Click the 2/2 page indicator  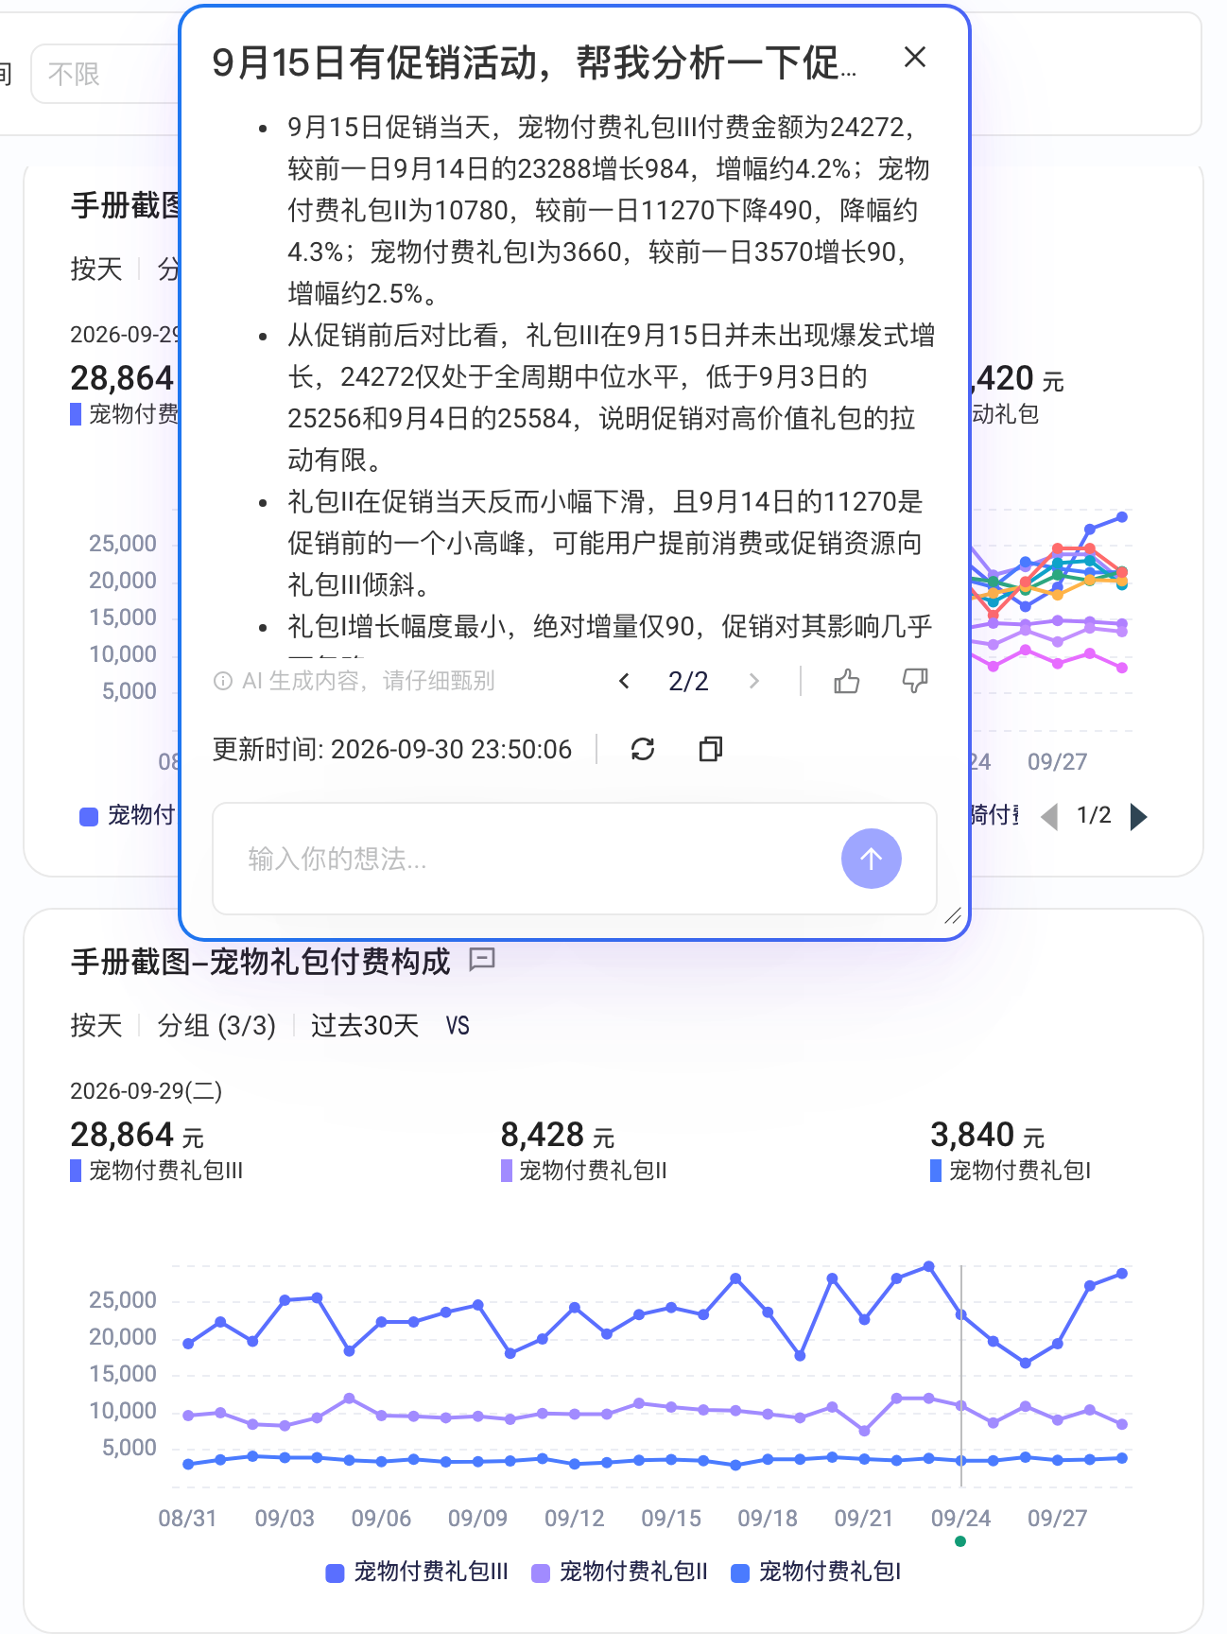pyautogui.click(x=688, y=681)
